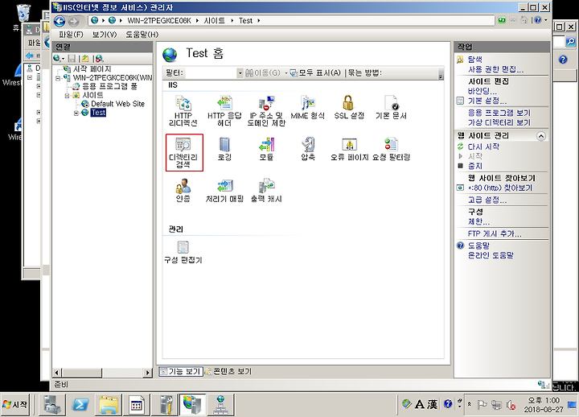Click the Forward navigation arrow
This screenshot has width=579, height=417.
pyautogui.click(x=73, y=21)
